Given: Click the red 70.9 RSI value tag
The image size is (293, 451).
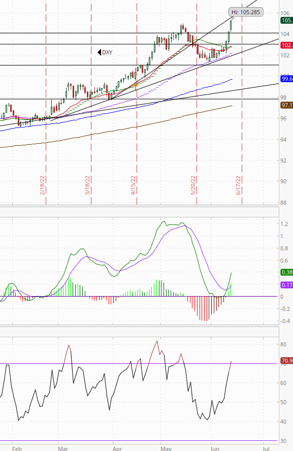Looking at the screenshot, I should pos(287,361).
